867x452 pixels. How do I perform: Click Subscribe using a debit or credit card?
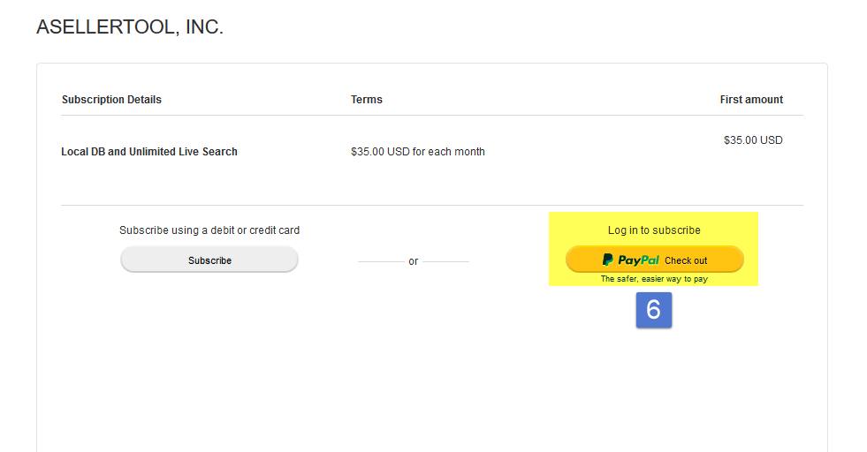209,230
